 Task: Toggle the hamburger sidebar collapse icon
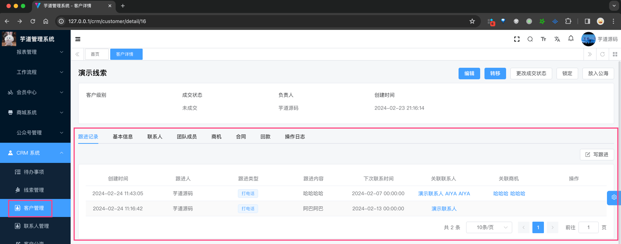(x=78, y=39)
